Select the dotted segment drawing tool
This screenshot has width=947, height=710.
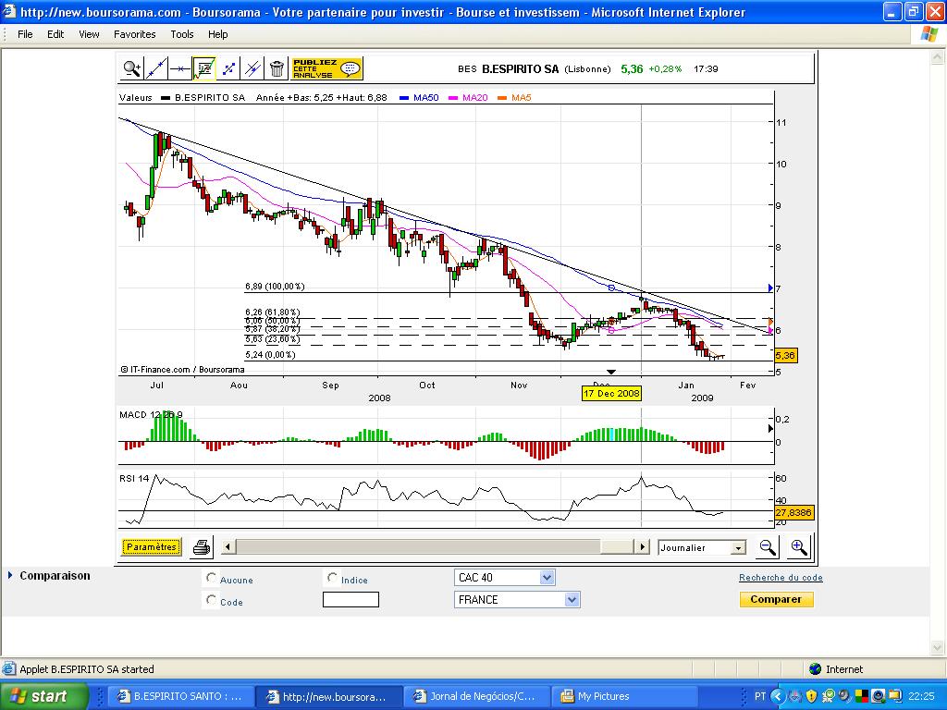click(x=228, y=68)
